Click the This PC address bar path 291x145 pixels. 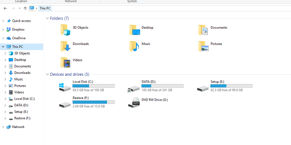(45, 8)
